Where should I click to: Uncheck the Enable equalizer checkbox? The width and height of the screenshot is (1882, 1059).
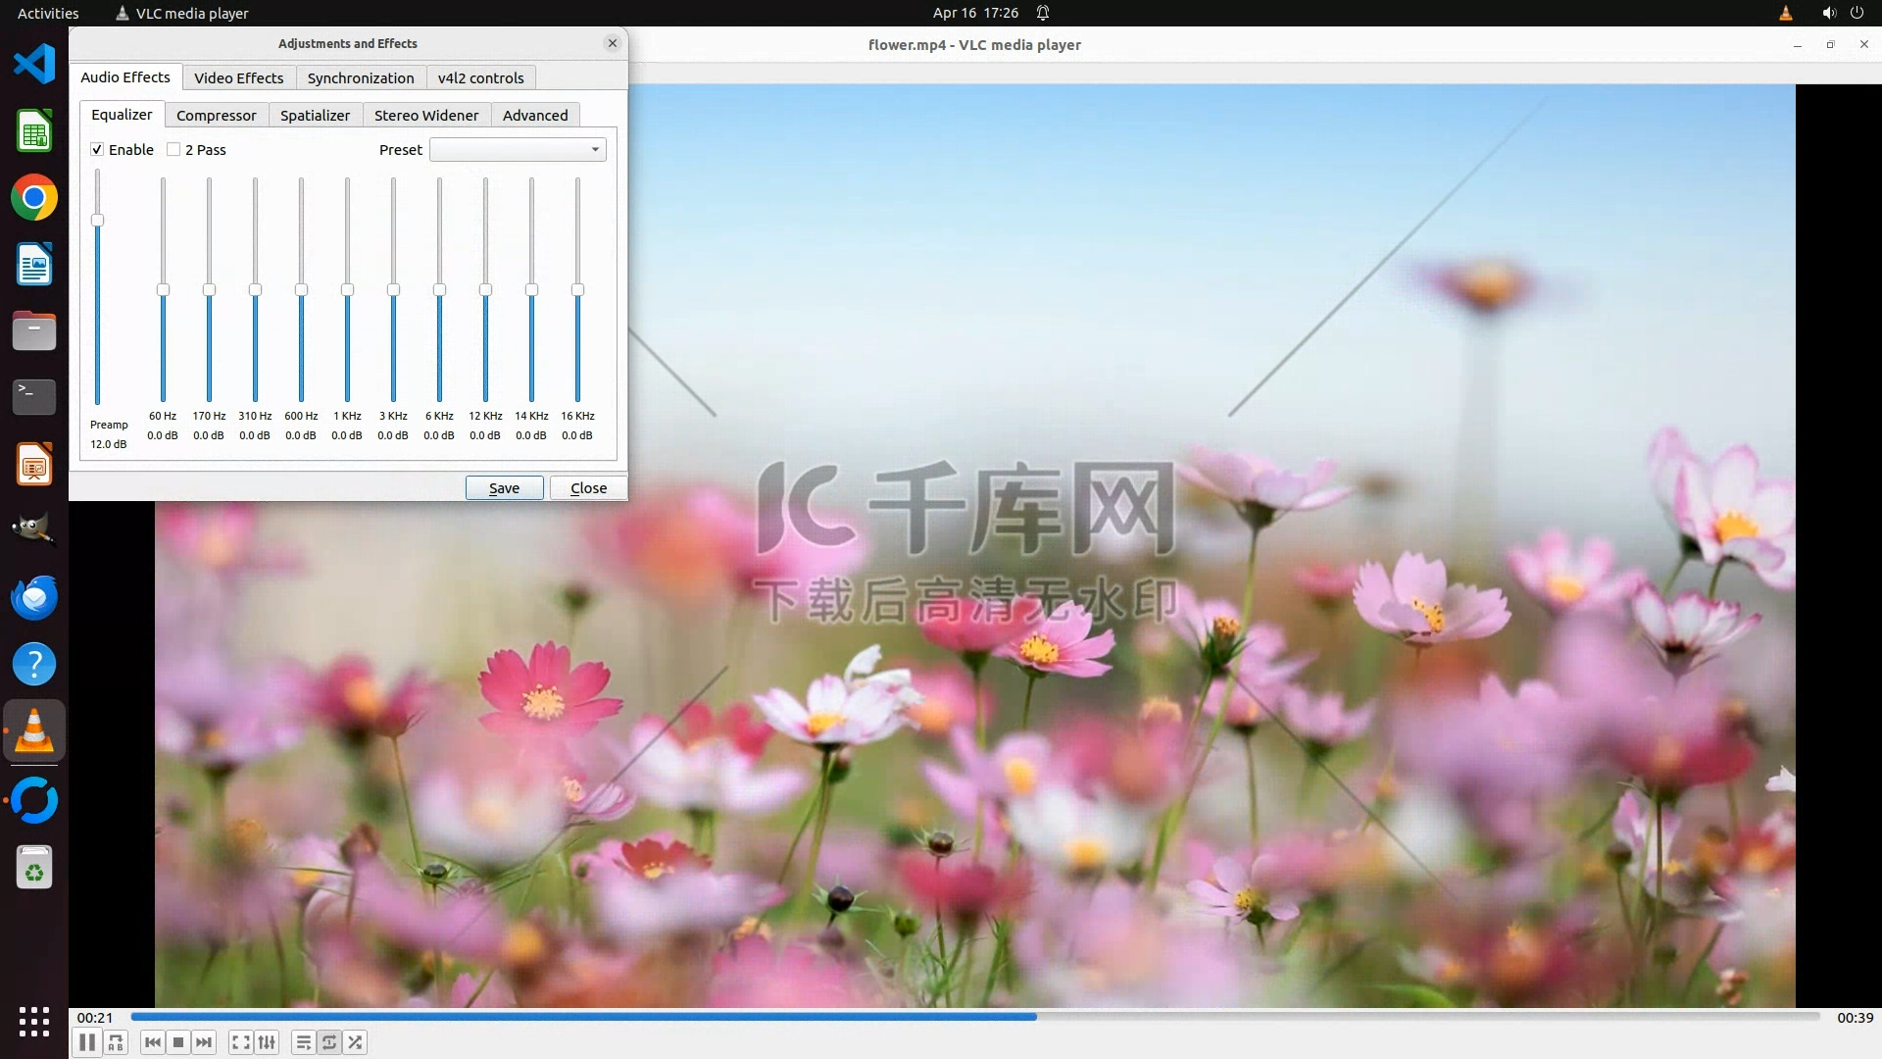coord(97,149)
